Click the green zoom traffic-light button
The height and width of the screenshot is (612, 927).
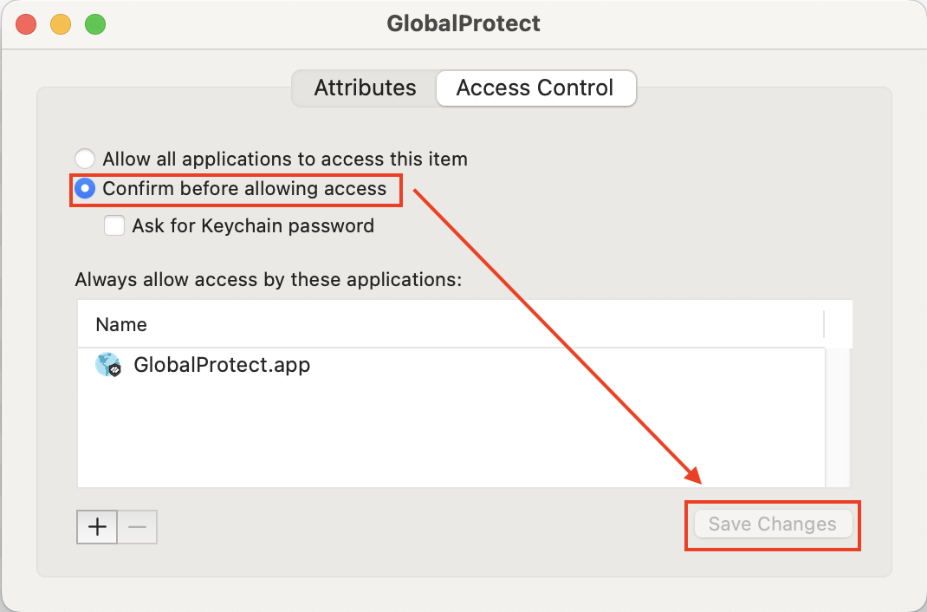pos(94,23)
